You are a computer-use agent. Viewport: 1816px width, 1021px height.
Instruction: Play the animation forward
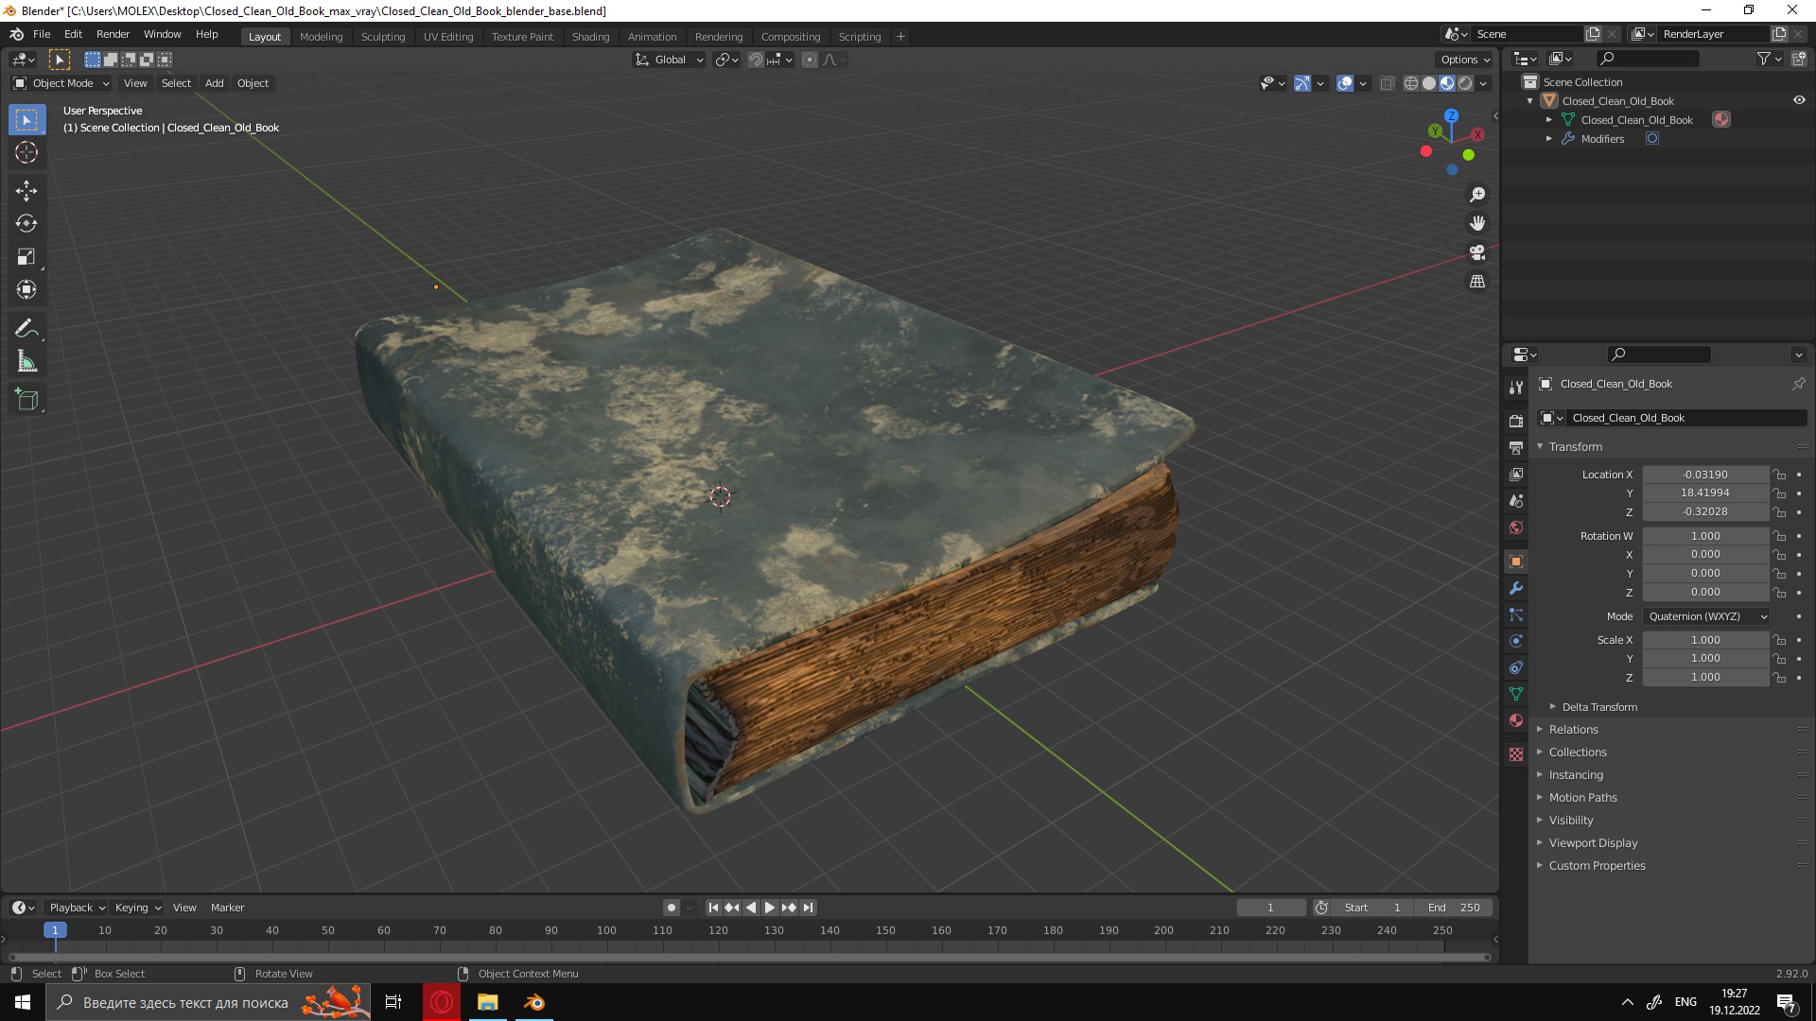[770, 908]
